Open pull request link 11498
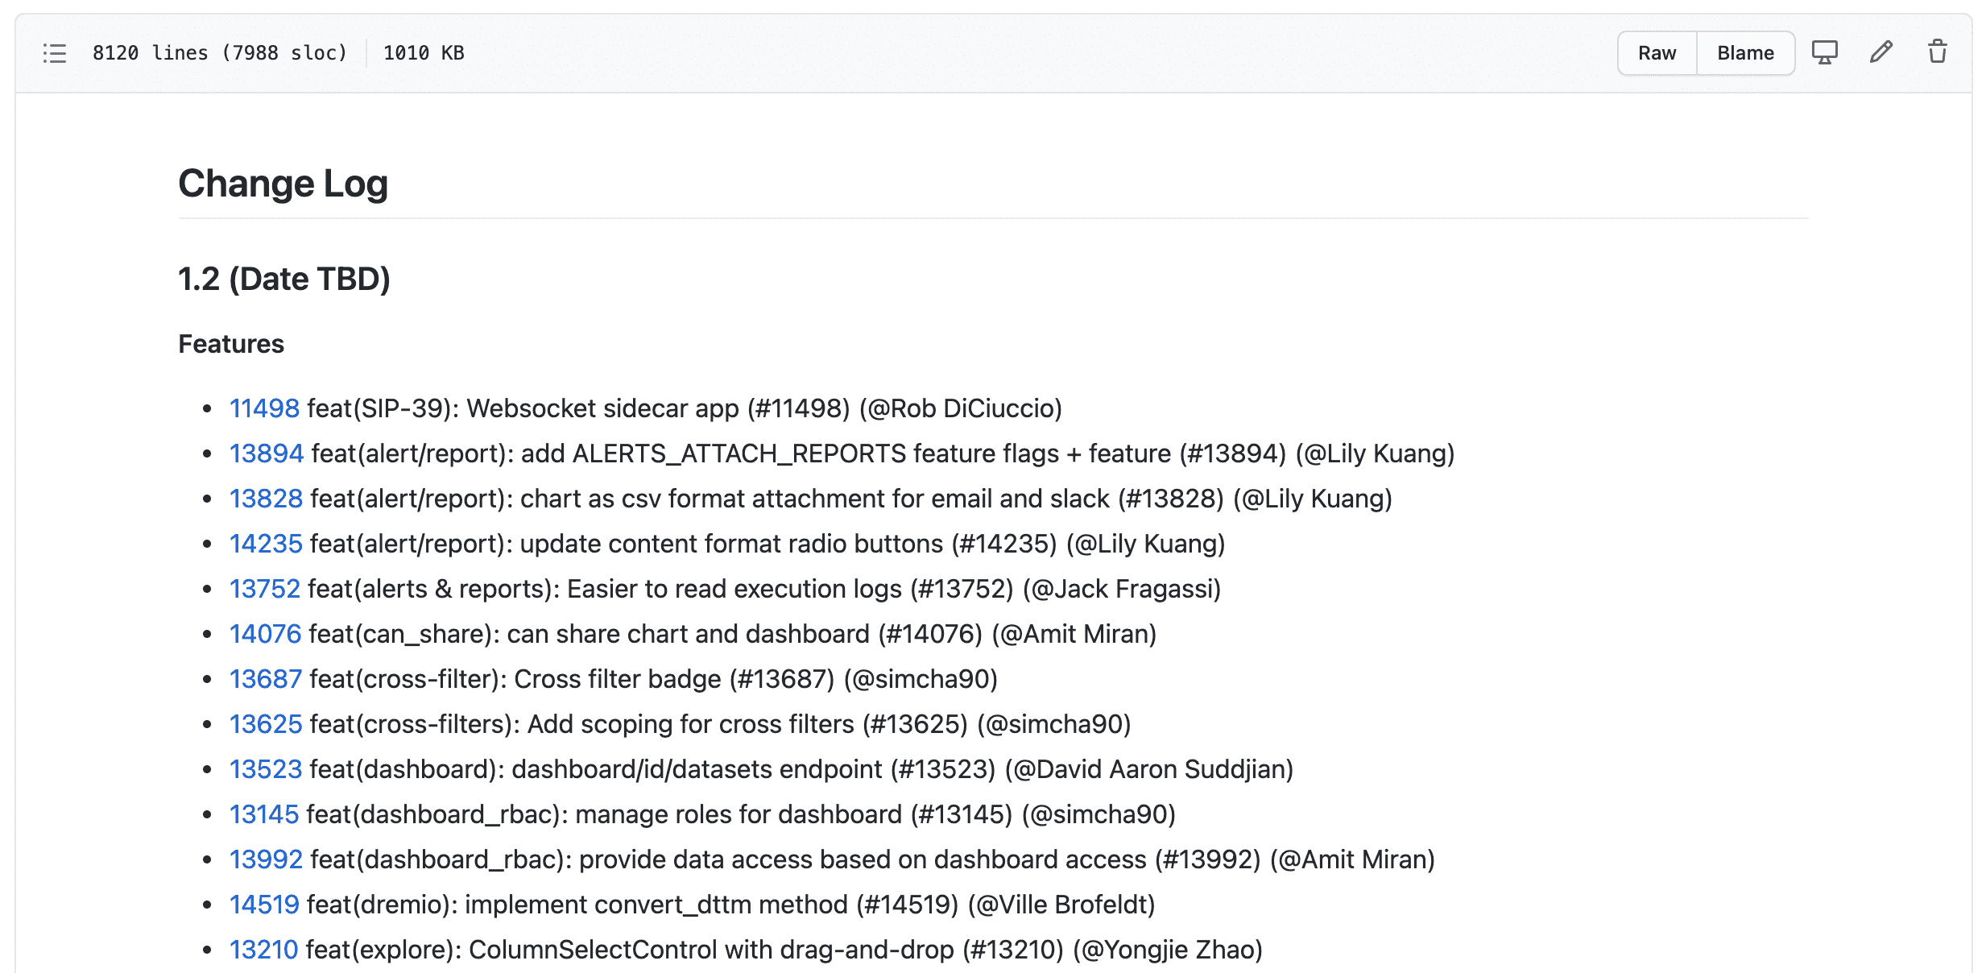The width and height of the screenshot is (1986, 973). tap(264, 408)
